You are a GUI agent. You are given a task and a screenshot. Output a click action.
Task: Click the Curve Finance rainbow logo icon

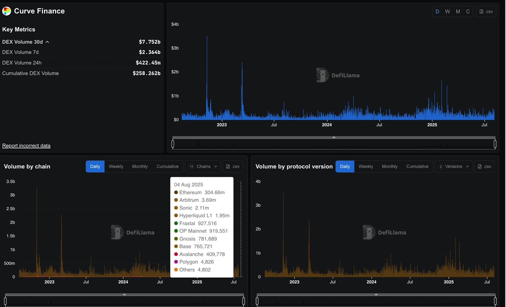[x=7, y=11]
